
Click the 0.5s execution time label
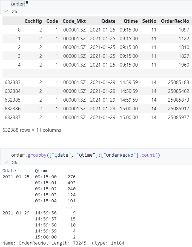[x=15, y=163]
